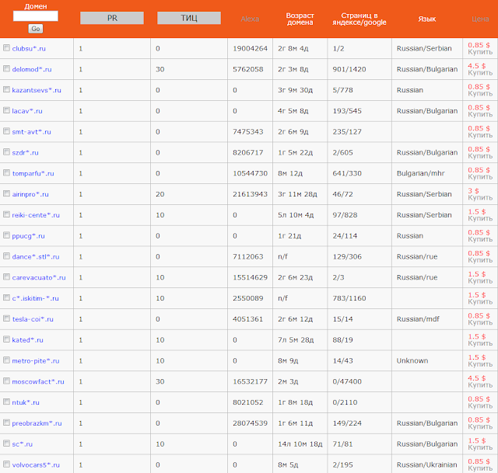This screenshot has height=473, width=498.
Task: Sort the table by the PR header button
Action: (112, 18)
